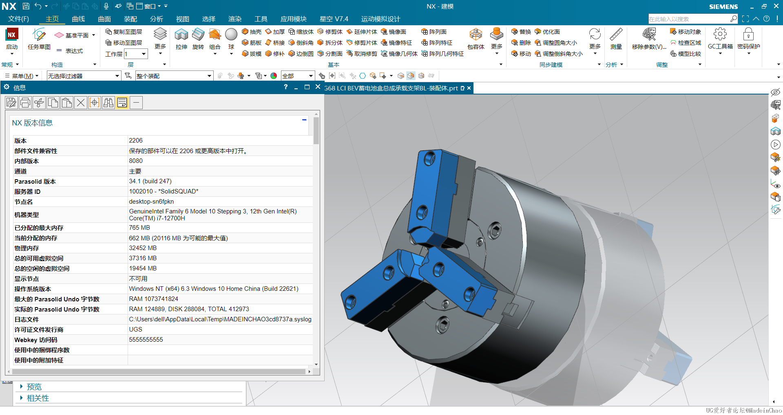Click the Undo arrow in title bar
Viewport: 783px width, 415px height.
38,6
